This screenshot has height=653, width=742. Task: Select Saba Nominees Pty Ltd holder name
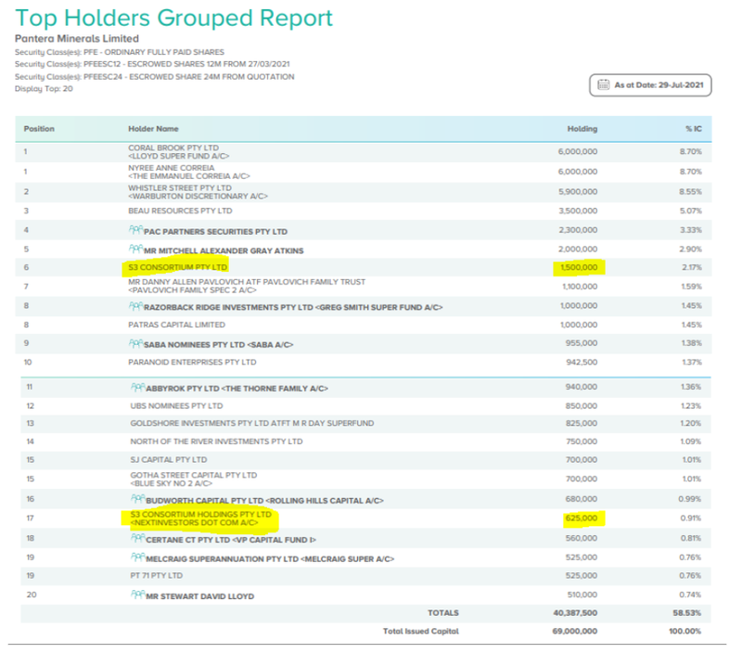point(218,345)
